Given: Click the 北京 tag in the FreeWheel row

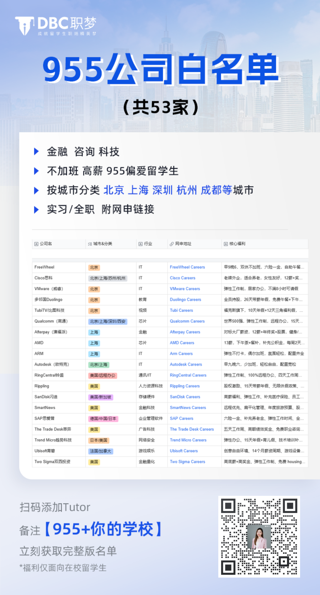Looking at the screenshot, I should [94, 268].
